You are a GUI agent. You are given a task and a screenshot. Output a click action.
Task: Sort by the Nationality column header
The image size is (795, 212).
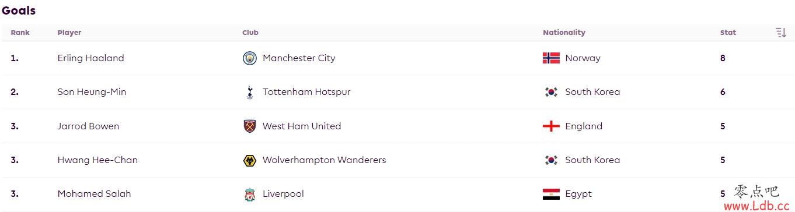(x=564, y=33)
